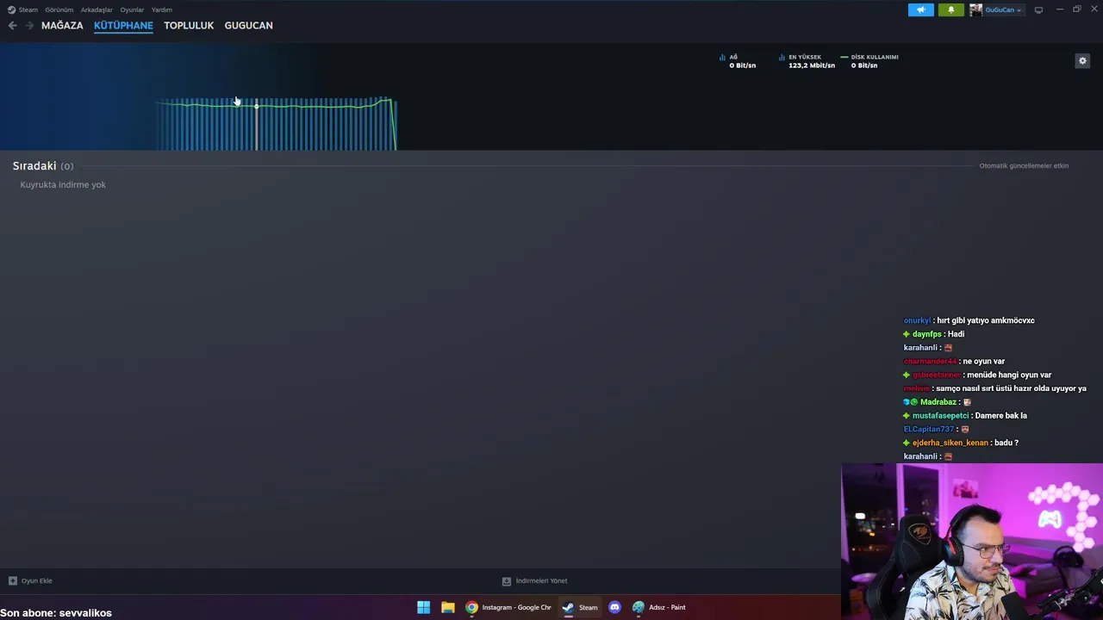This screenshot has width=1103, height=620.
Task: Click chat username mustafasepetci
Action: (941, 415)
